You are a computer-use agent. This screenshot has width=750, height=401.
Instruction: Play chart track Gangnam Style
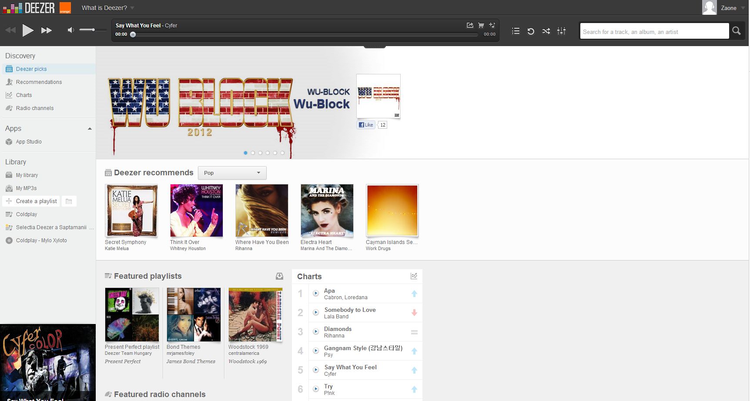(x=316, y=351)
